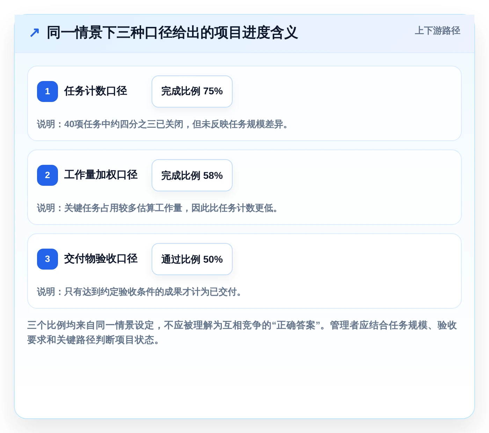Select the 交付物验收口径 heading
Viewport: 489px width, 433px height.
click(x=101, y=259)
